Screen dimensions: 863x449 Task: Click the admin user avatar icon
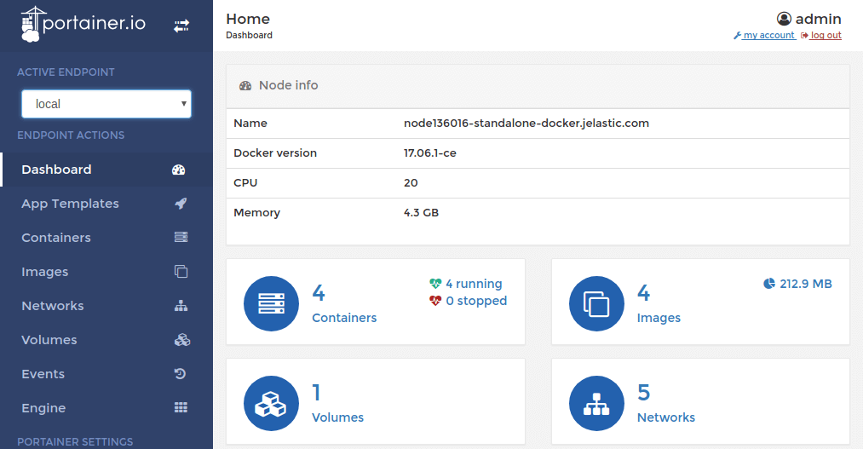pos(784,19)
